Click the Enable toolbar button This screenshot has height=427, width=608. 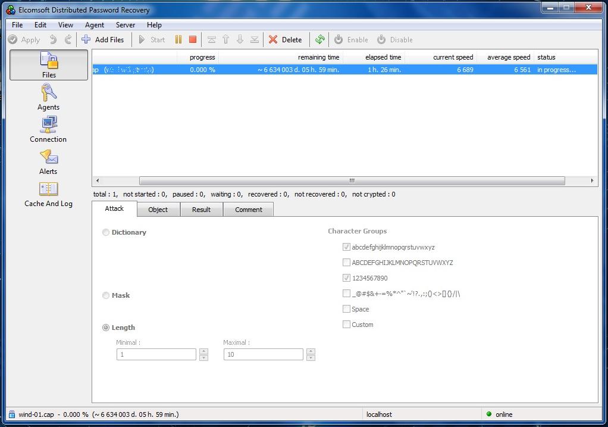tap(351, 39)
